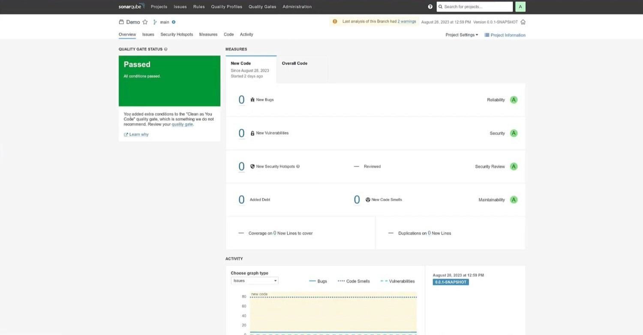Open the help question mark in top bar
This screenshot has height=335, width=643.
point(430,6)
